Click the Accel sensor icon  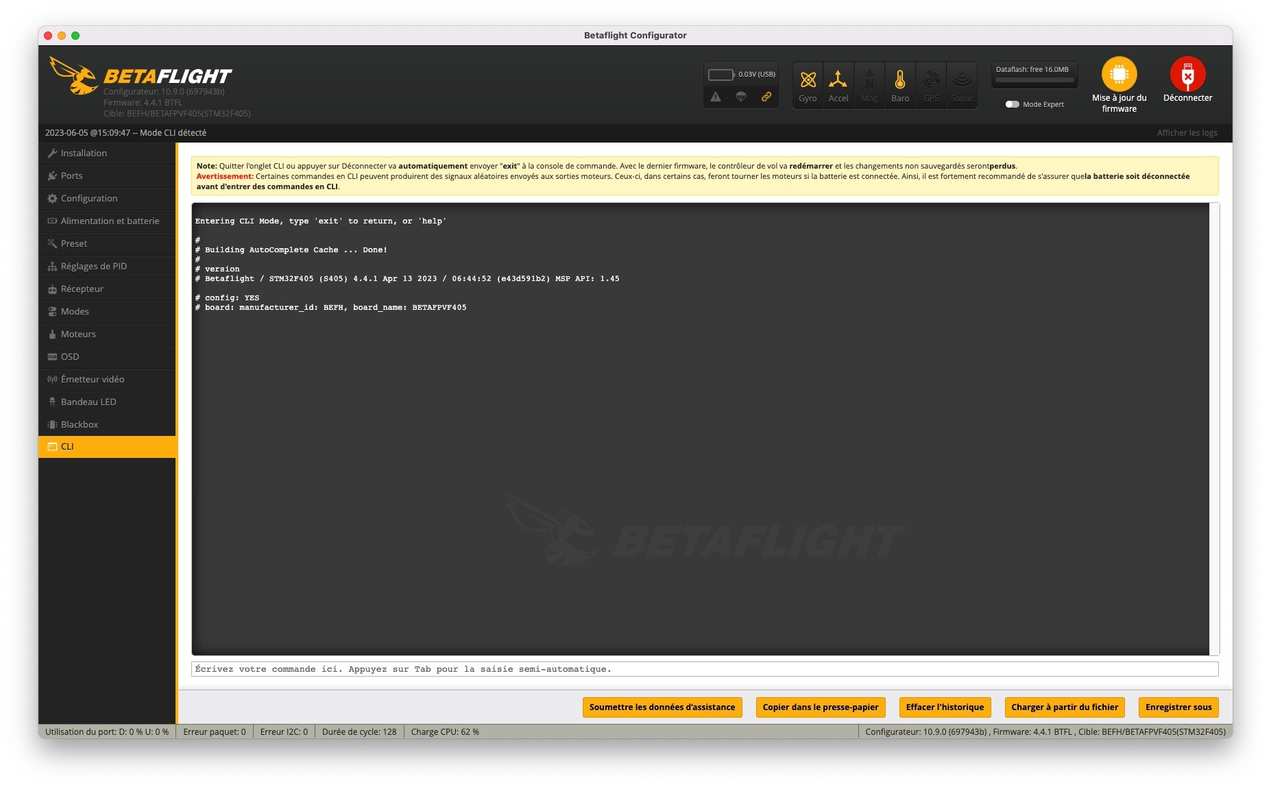[838, 84]
